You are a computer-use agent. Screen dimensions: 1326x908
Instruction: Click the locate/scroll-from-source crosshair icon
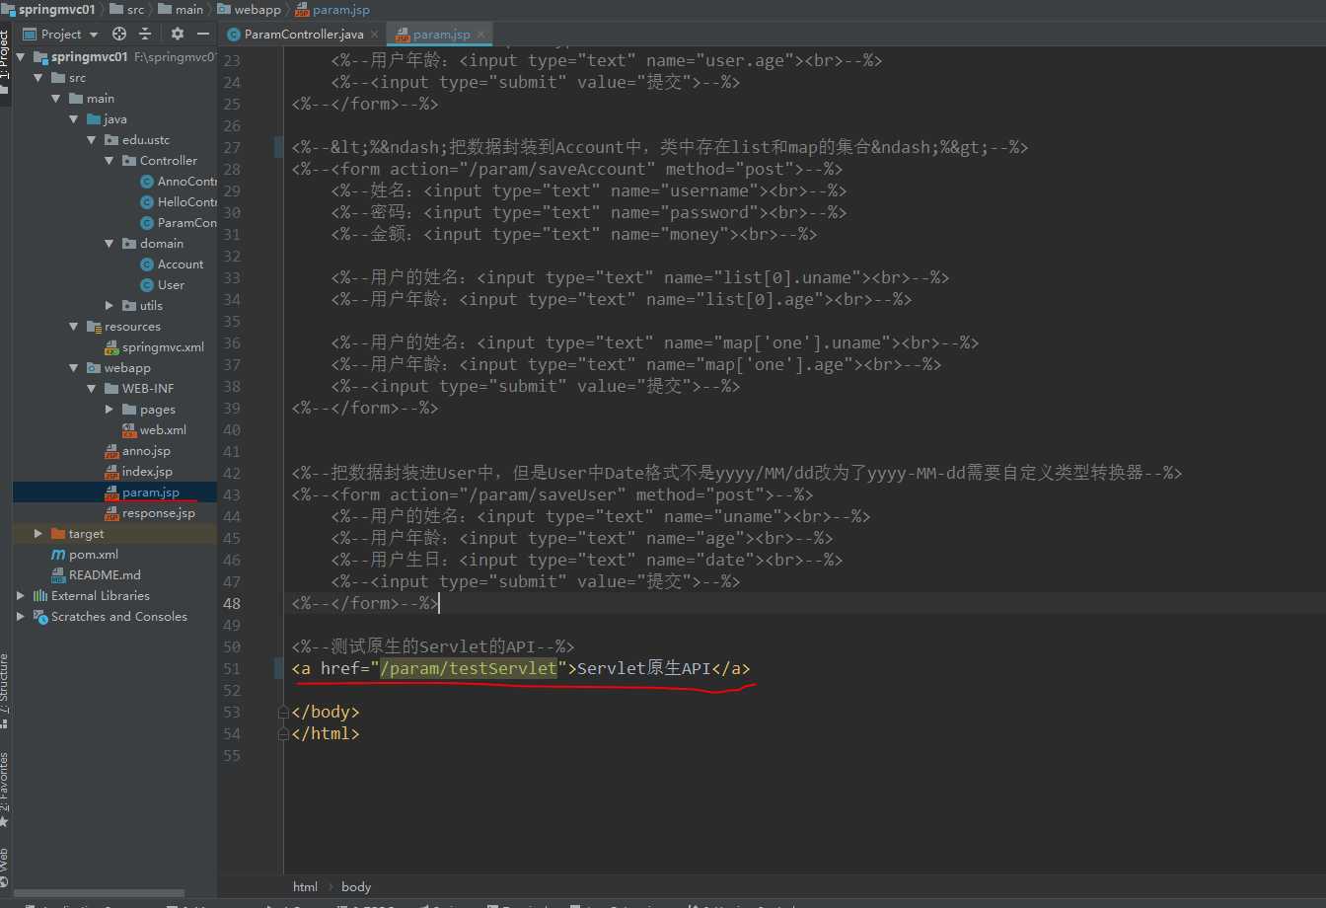(119, 34)
